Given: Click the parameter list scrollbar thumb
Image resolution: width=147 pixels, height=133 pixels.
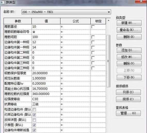Looking at the screenshot, I should pos(108,61).
